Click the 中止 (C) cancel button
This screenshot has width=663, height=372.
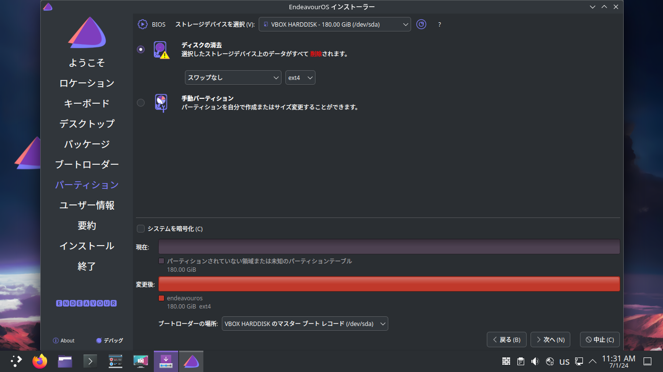click(x=600, y=340)
